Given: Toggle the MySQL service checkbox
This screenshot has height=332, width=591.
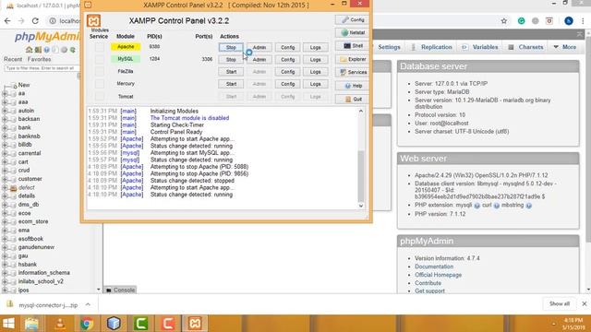Looking at the screenshot, I should [99, 59].
